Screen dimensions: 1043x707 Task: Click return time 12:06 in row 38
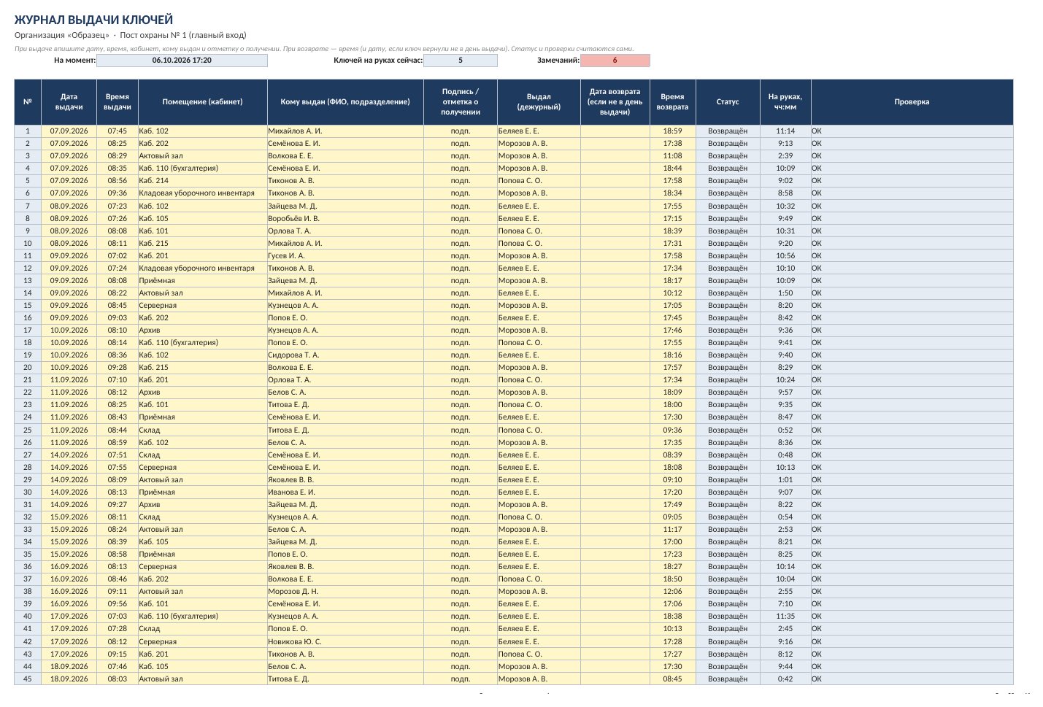pyautogui.click(x=672, y=592)
